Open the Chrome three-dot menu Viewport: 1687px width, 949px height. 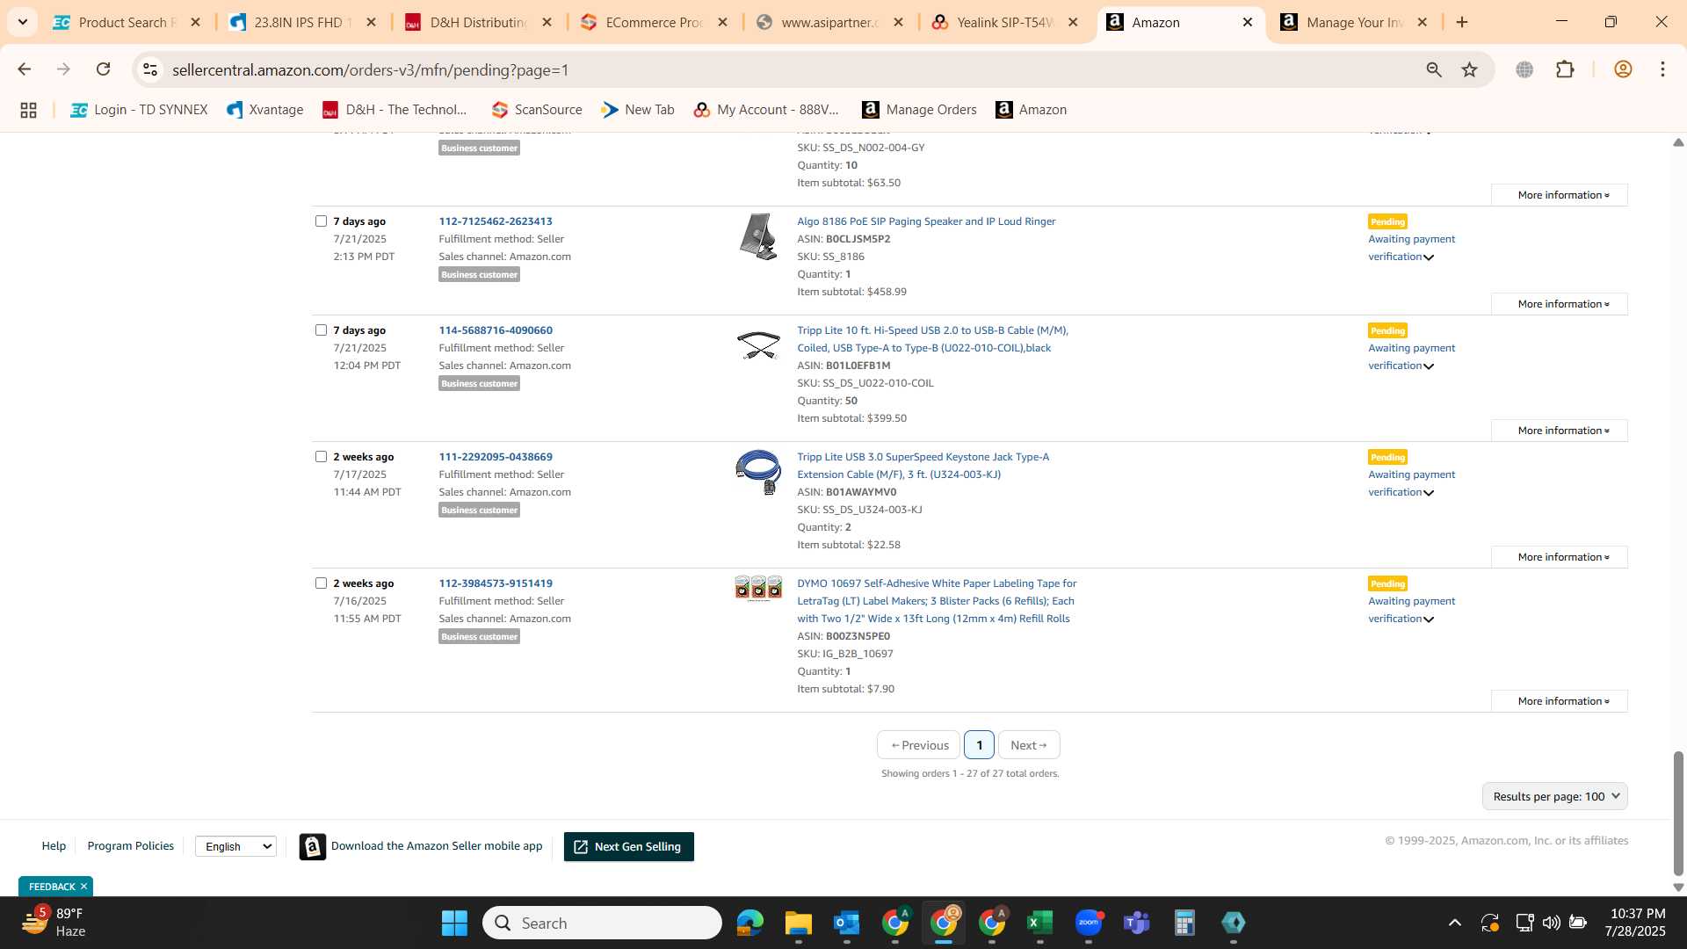[1662, 69]
